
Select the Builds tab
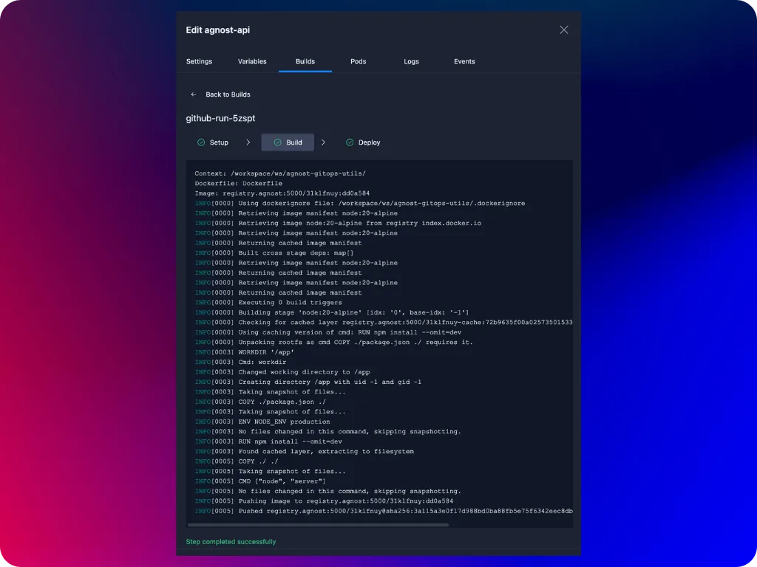click(x=305, y=61)
